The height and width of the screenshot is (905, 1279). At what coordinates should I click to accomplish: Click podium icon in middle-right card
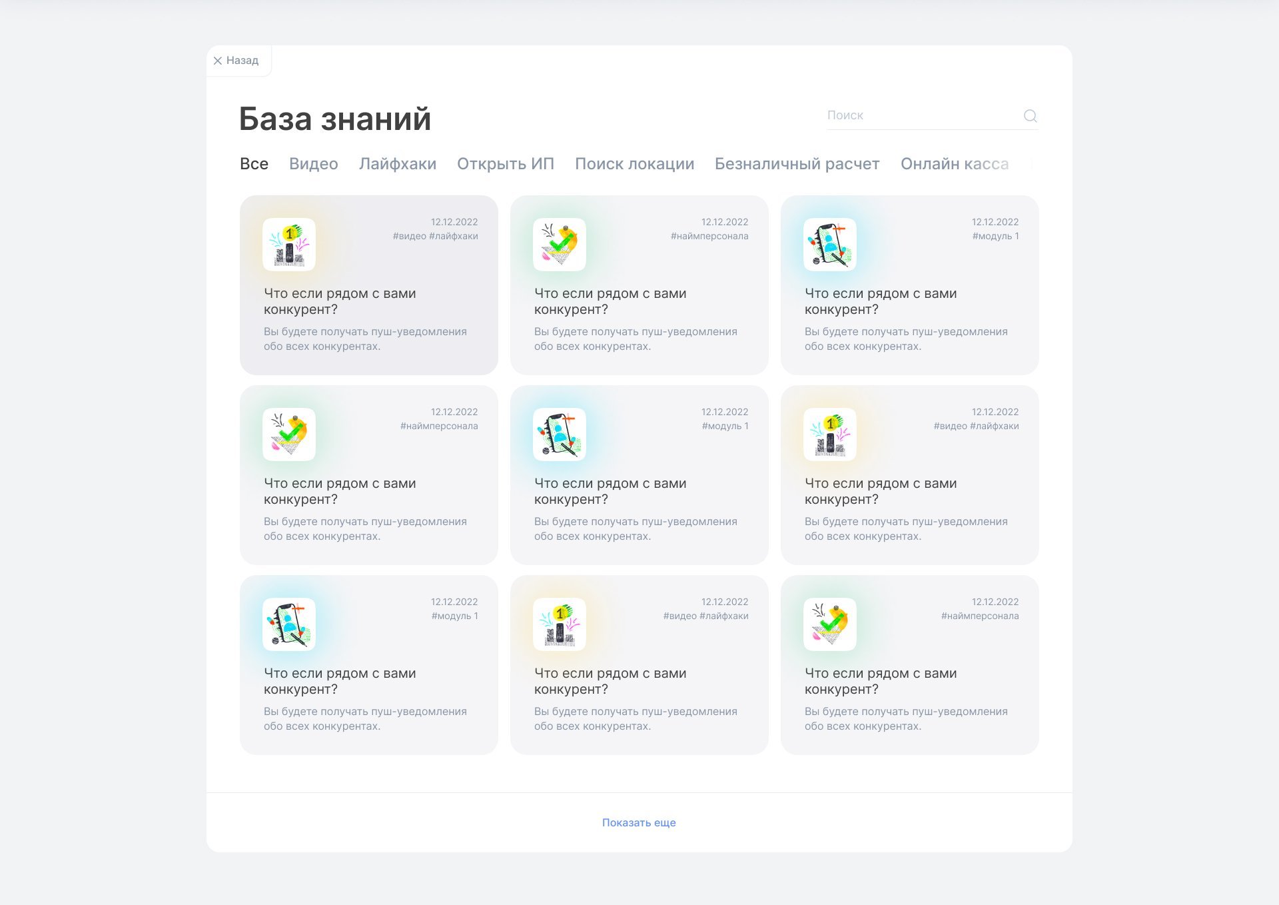pyautogui.click(x=830, y=435)
